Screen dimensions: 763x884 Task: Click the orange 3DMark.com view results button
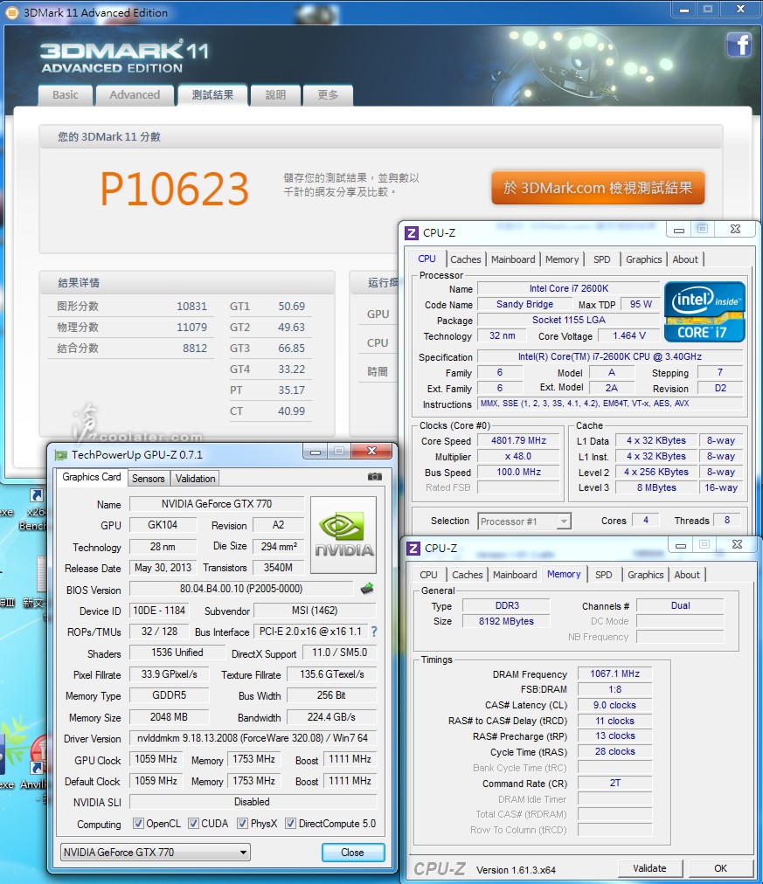(598, 188)
